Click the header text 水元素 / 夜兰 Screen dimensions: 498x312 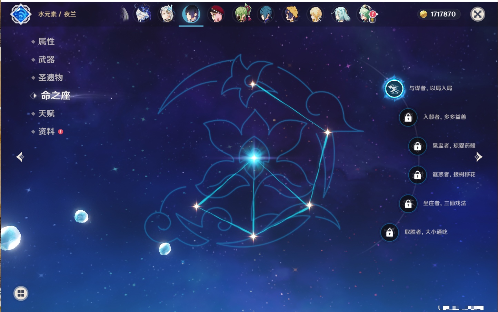pyautogui.click(x=57, y=14)
